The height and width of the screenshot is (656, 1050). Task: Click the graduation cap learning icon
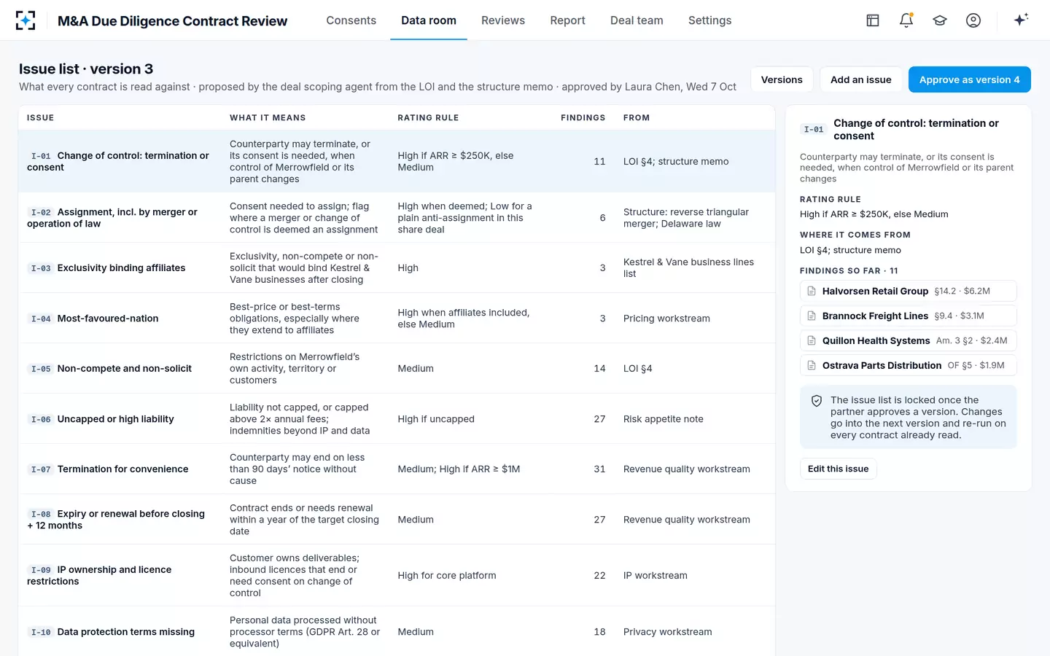point(940,20)
